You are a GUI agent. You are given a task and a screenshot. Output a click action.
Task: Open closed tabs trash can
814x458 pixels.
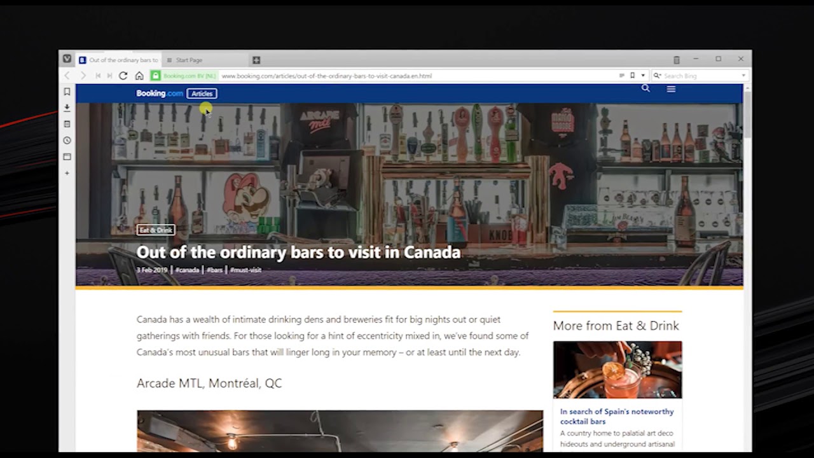676,60
